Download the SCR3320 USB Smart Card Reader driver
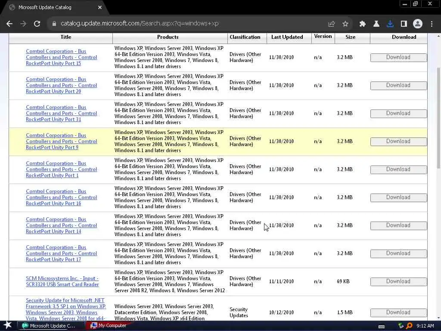This screenshot has height=331, width=441. [398, 281]
